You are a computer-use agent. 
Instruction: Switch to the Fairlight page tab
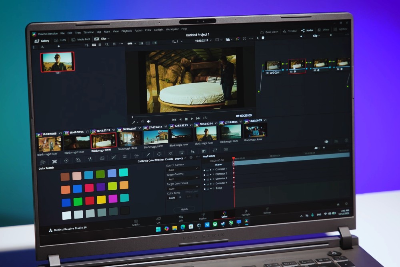click(246, 212)
